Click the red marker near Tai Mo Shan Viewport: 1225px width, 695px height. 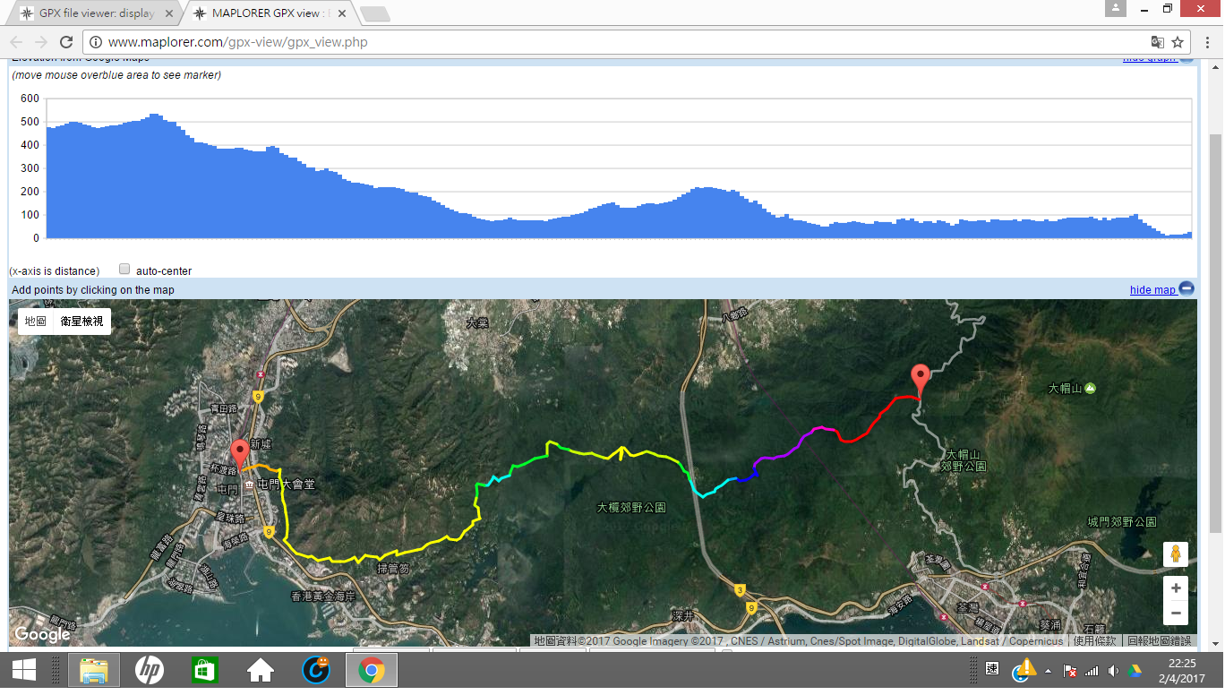(920, 380)
